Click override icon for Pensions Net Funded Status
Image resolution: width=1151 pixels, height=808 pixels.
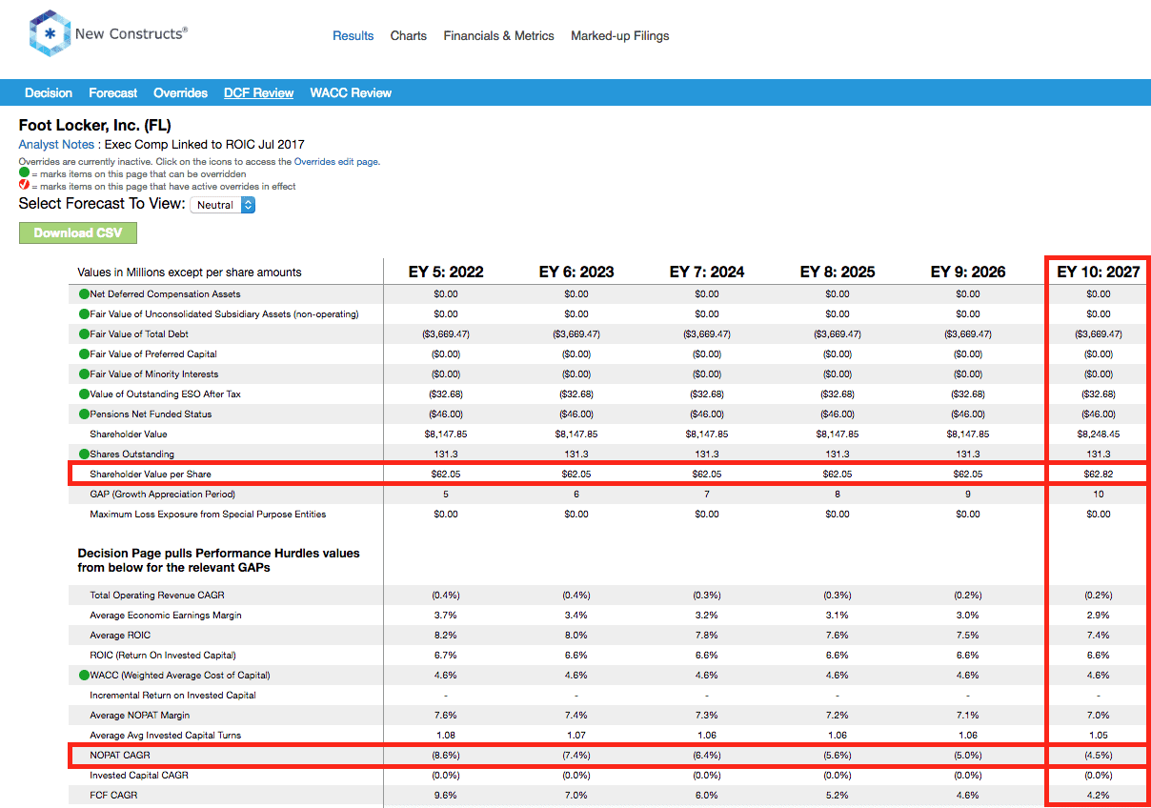84,414
